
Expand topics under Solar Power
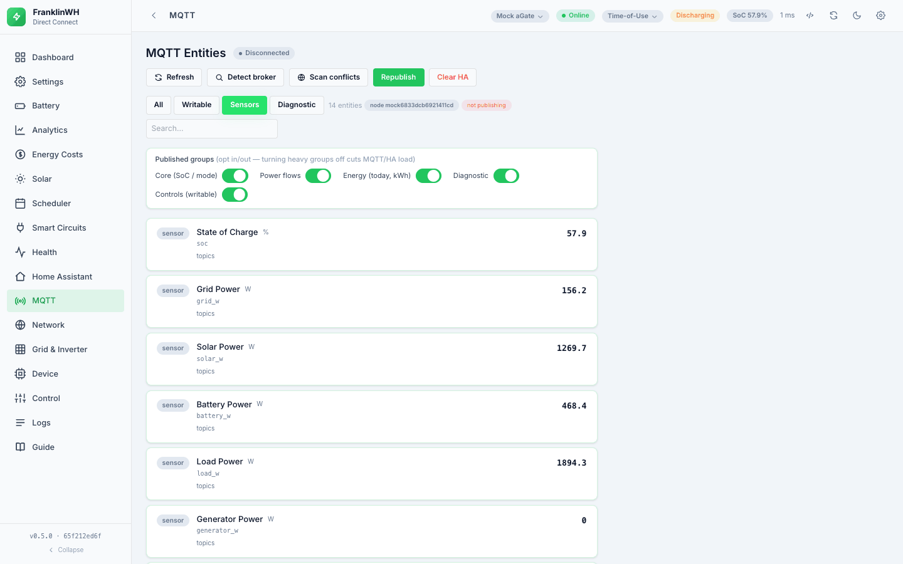pos(206,372)
